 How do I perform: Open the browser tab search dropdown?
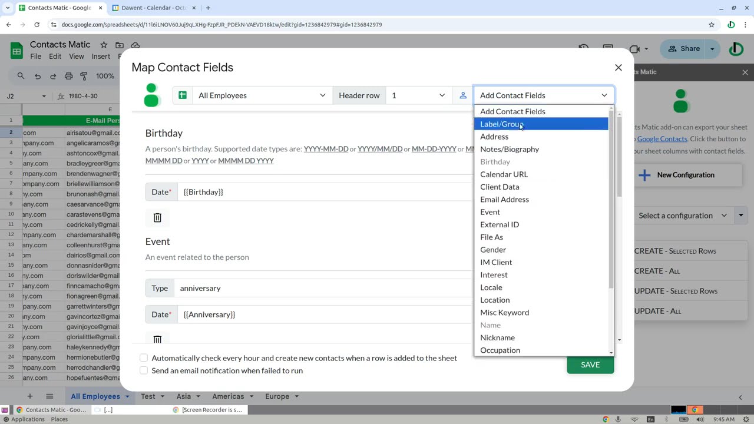pos(7,8)
